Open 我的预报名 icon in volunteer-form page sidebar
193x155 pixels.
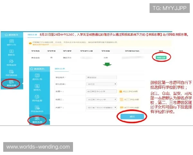click(x=37, y=108)
